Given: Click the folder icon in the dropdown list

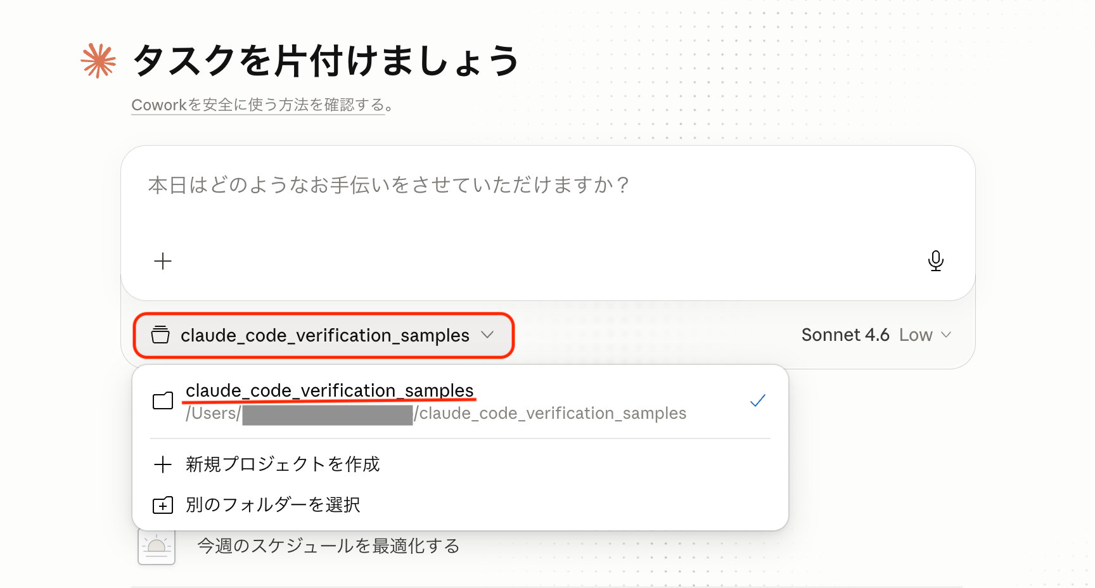Looking at the screenshot, I should click(x=163, y=400).
